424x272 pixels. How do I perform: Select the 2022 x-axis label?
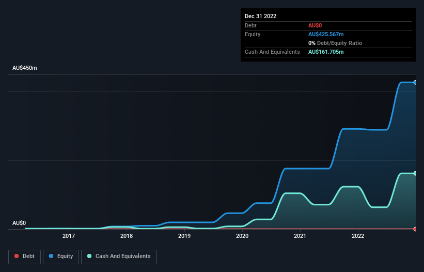(x=358, y=236)
